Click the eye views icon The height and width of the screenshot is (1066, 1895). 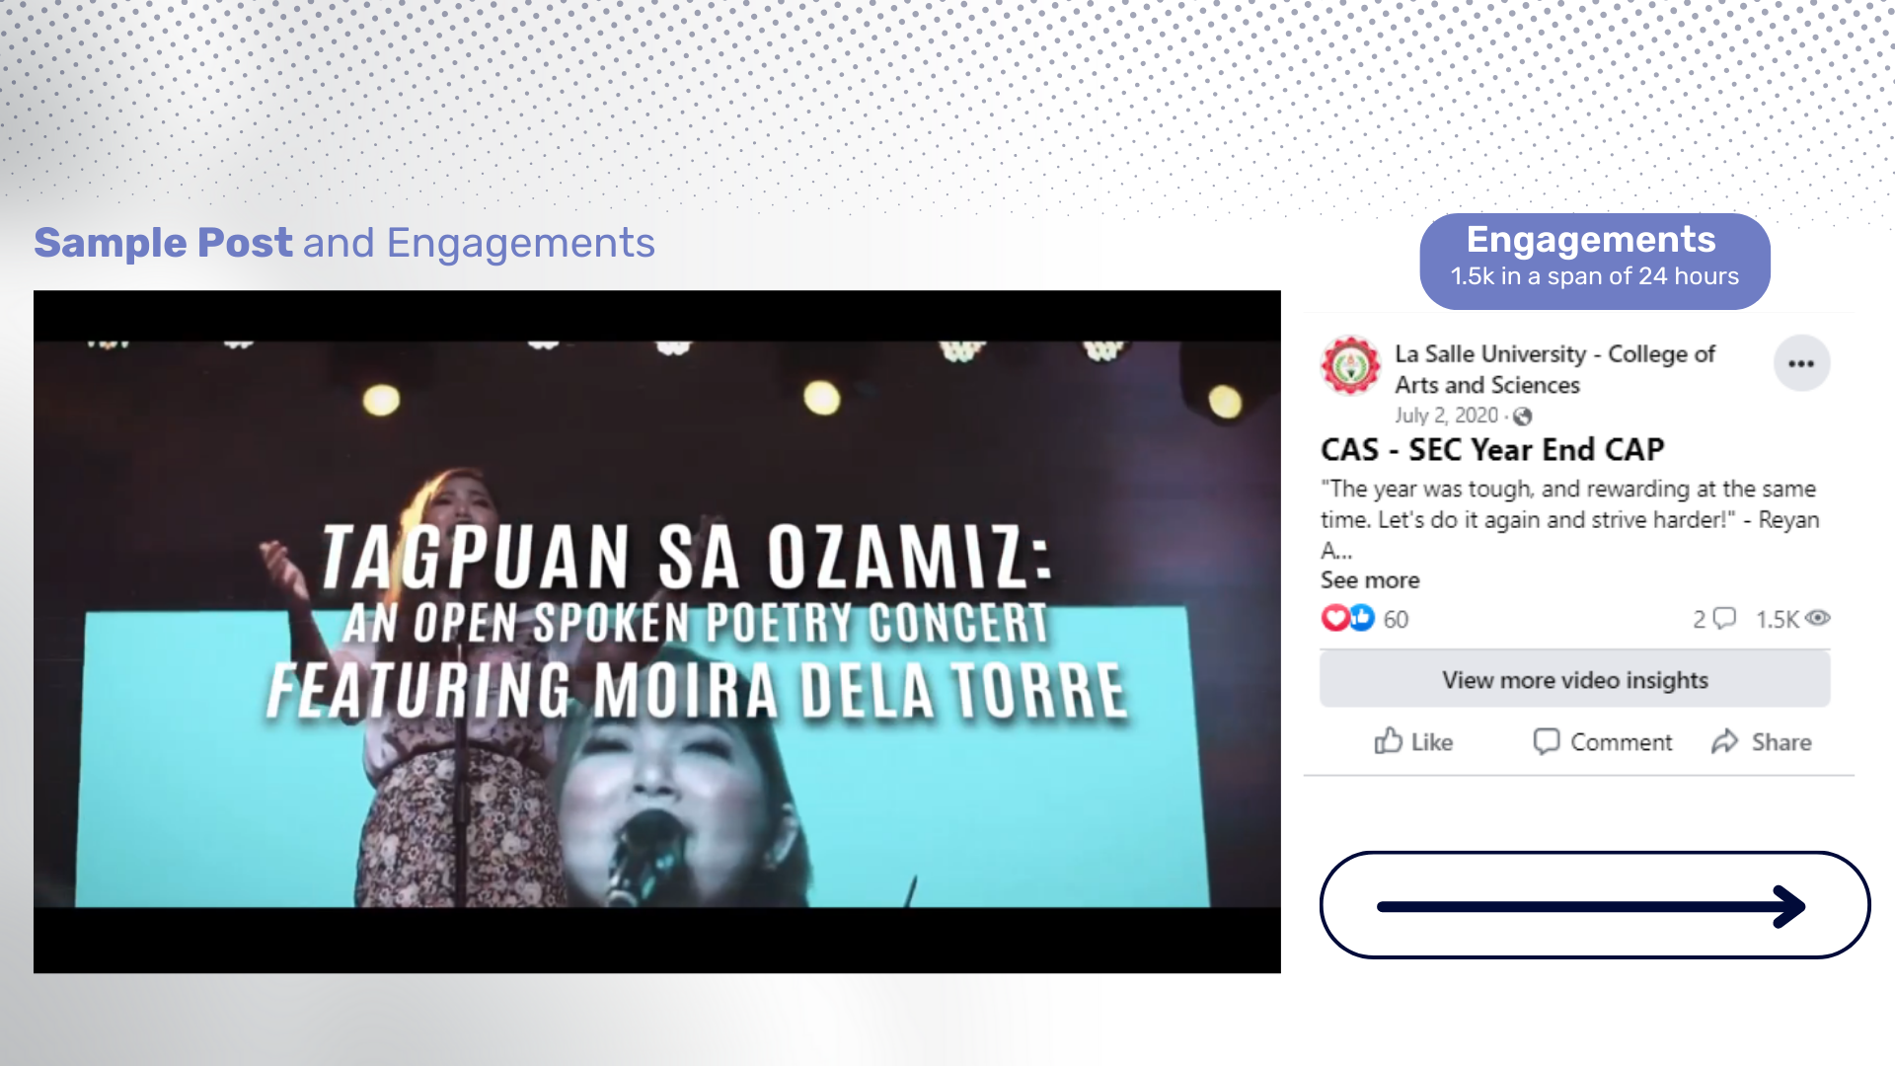tap(1818, 619)
